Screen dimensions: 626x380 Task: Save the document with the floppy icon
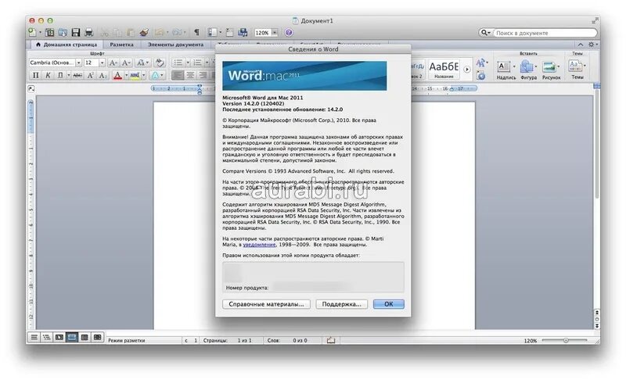76,32
